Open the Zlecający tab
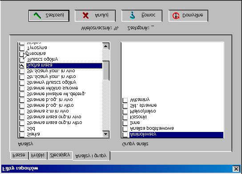 [60, 155]
